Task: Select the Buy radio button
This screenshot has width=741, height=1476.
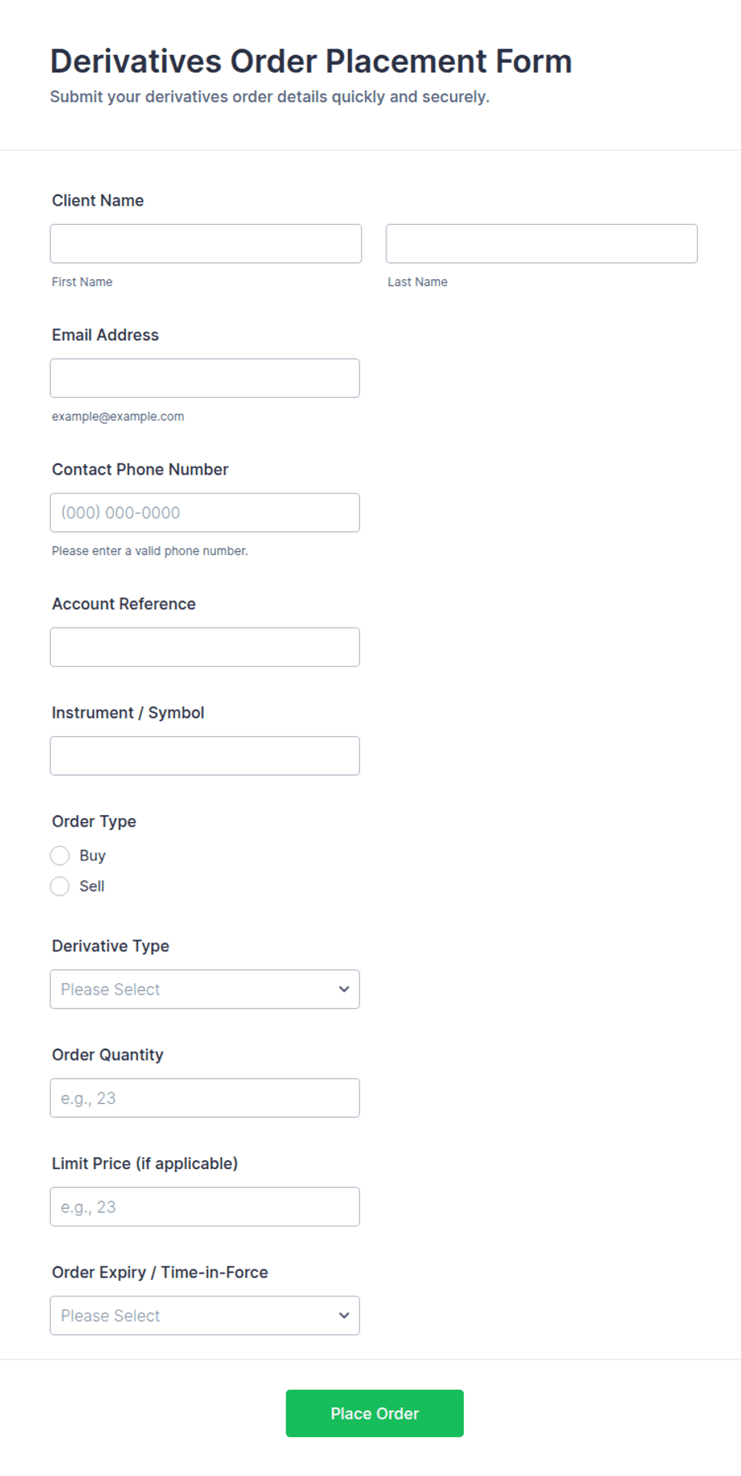Action: point(60,856)
